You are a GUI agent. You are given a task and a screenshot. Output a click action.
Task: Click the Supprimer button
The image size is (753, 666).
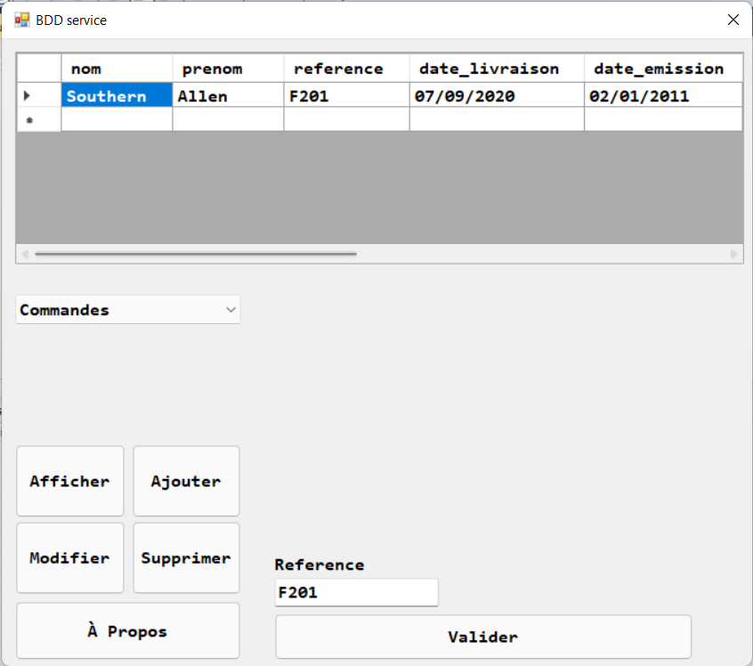tap(186, 557)
